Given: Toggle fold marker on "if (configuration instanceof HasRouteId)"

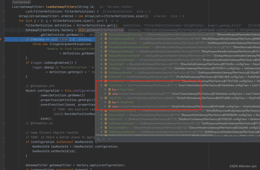Looking at the screenshot, I should click(x=4, y=142).
